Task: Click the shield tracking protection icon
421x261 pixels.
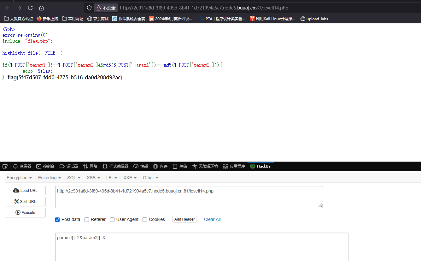Action: coord(89,8)
